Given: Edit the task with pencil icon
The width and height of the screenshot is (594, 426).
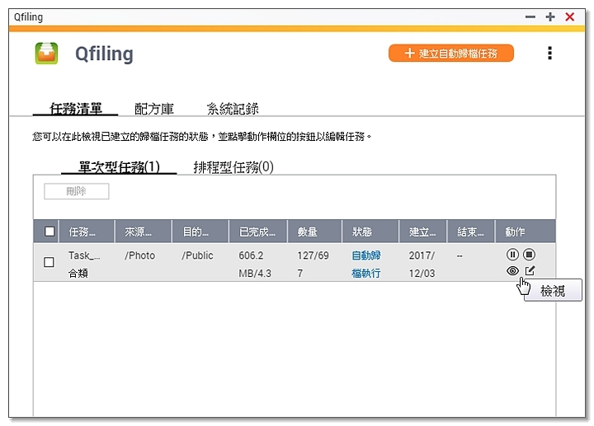Looking at the screenshot, I should (x=530, y=270).
